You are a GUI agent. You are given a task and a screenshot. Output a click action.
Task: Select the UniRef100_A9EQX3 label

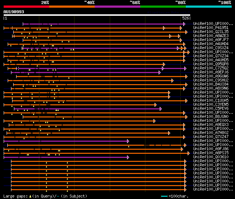[x=211, y=125]
